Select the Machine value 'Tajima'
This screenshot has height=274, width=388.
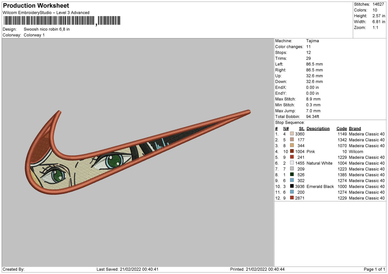[x=313, y=41]
